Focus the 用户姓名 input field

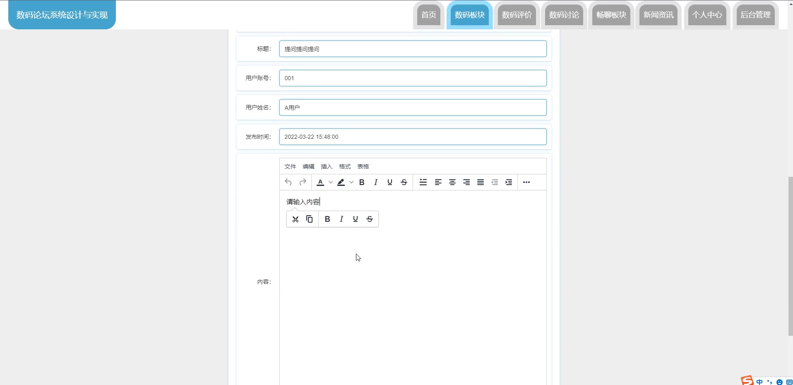pos(413,107)
